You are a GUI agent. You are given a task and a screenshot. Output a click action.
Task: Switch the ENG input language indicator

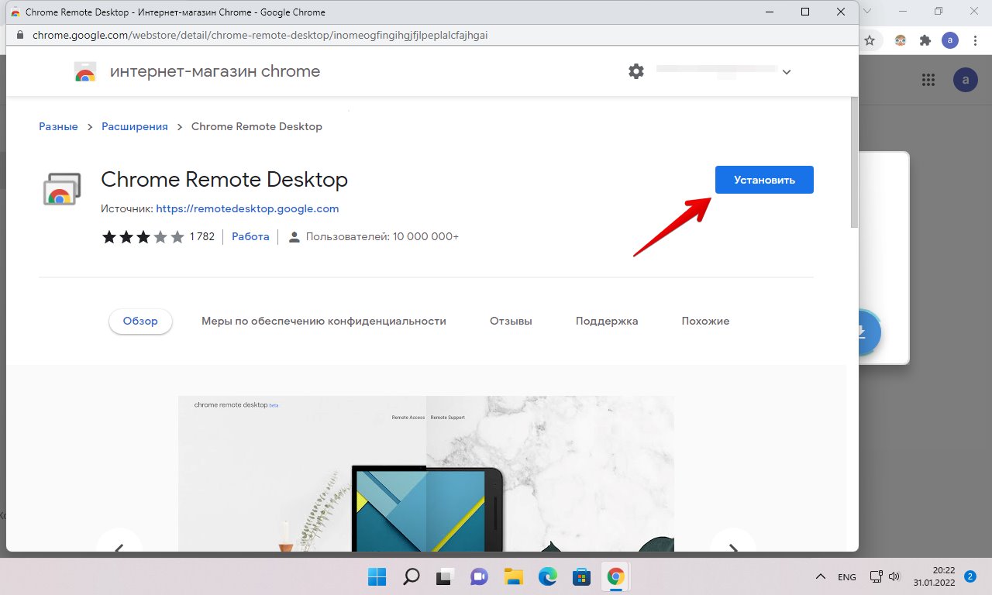tap(847, 577)
